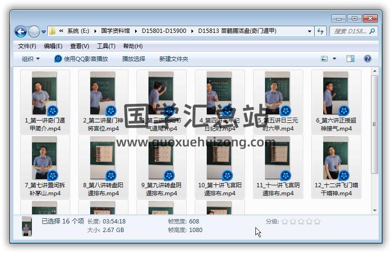
Task: Click the change view icon
Action: [x=324, y=59]
